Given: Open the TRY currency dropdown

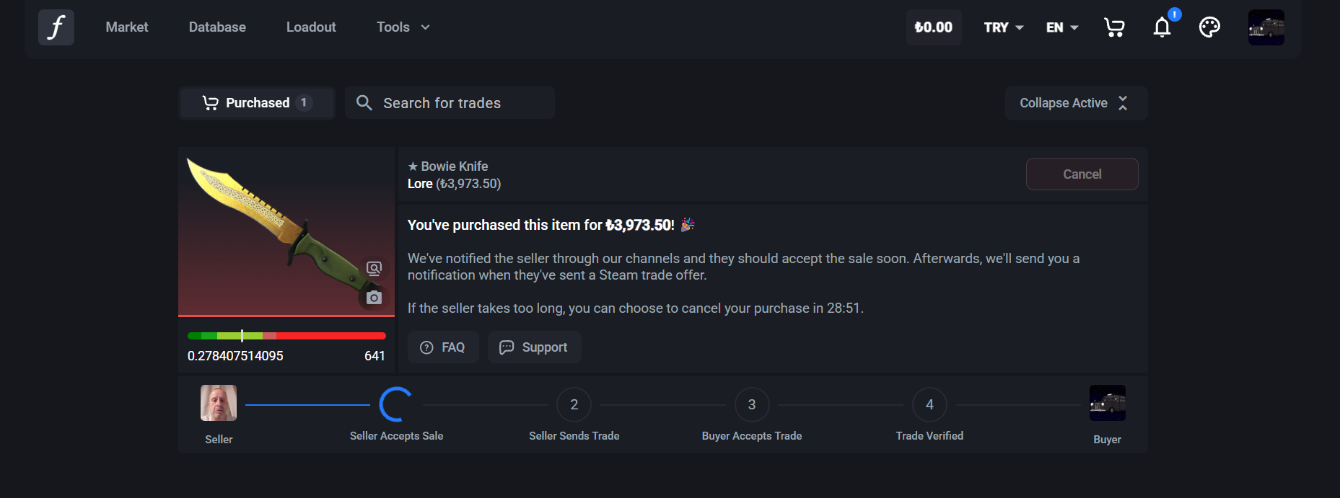Looking at the screenshot, I should pyautogui.click(x=1003, y=27).
